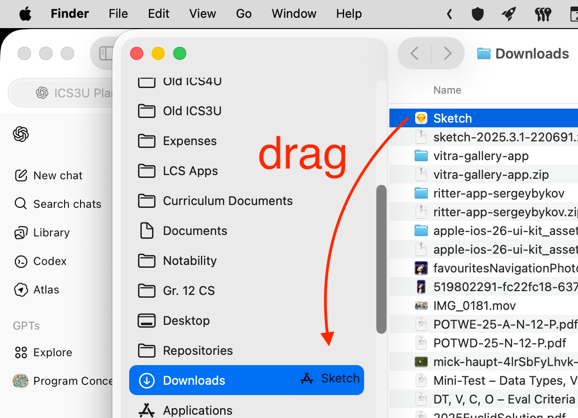Explore GPTs link in sidebar
Image resolution: width=578 pixels, height=418 pixels.
point(52,352)
